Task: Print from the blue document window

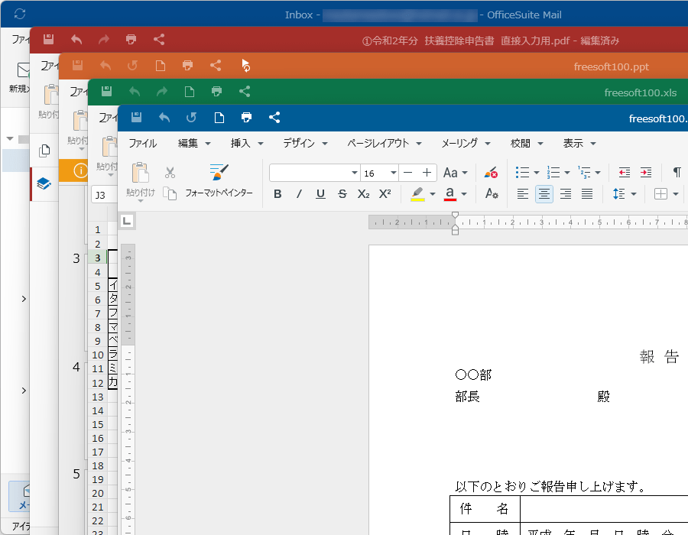Action: tap(247, 117)
